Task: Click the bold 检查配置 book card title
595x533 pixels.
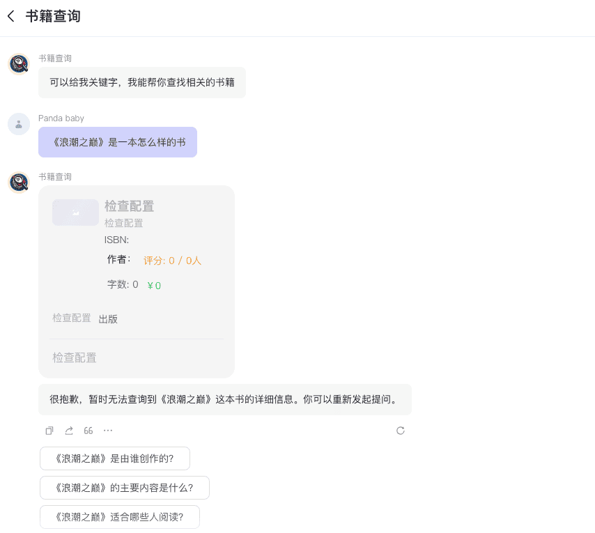Action: (x=129, y=206)
